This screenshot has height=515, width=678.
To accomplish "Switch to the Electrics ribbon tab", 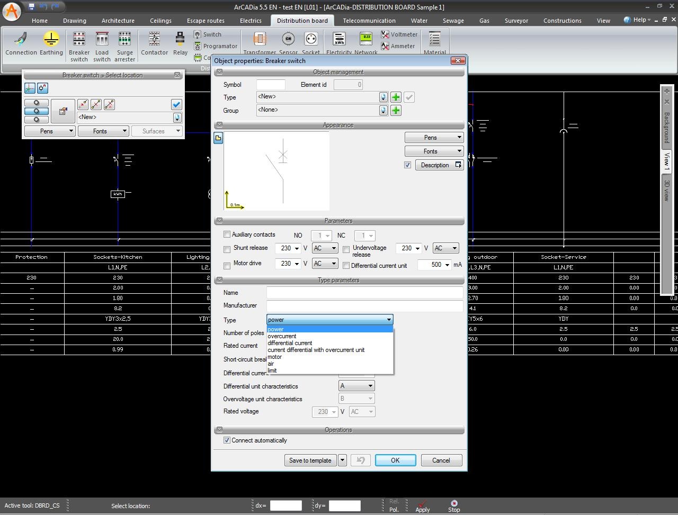I will point(251,21).
